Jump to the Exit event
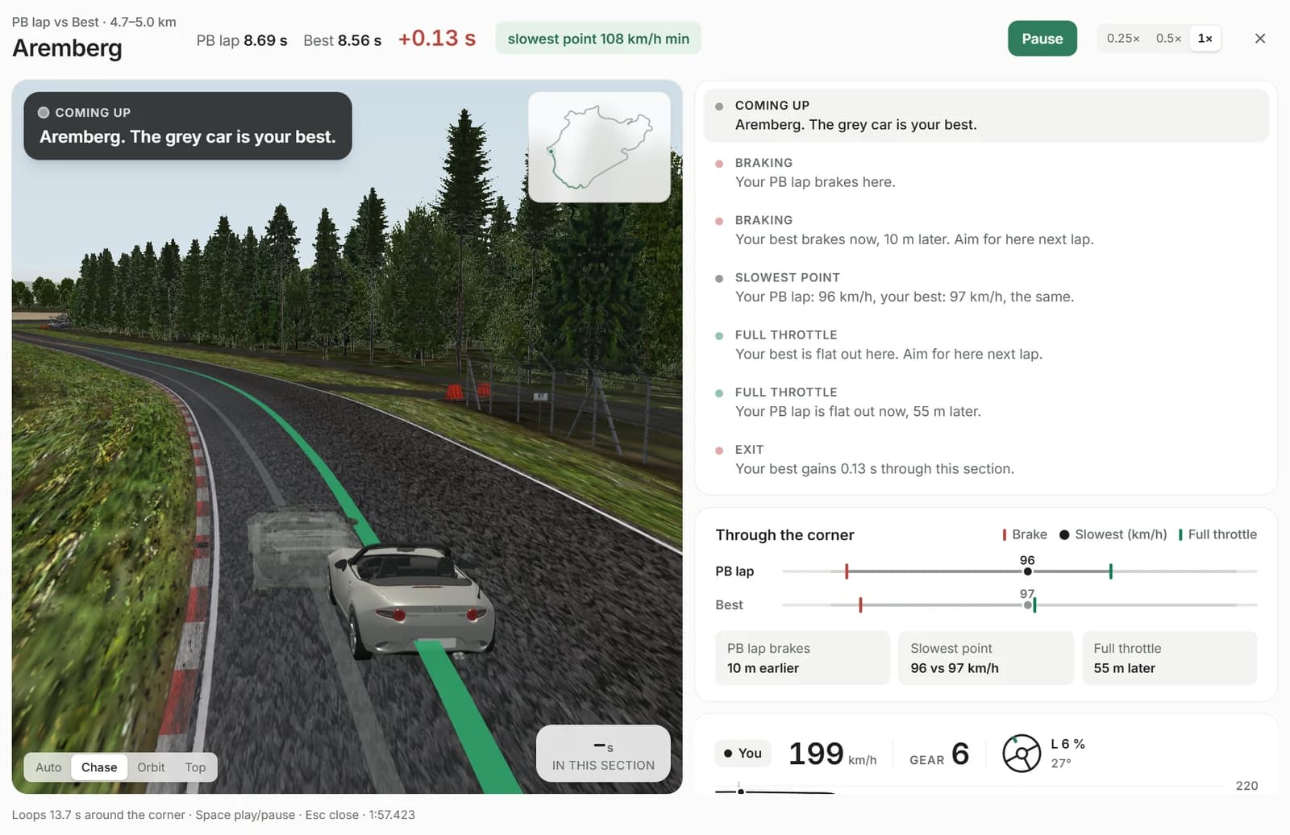The width and height of the screenshot is (1290, 835). [986, 459]
